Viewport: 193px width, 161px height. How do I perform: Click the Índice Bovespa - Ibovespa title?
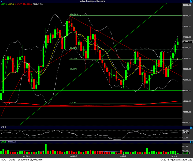(x=92, y=1)
